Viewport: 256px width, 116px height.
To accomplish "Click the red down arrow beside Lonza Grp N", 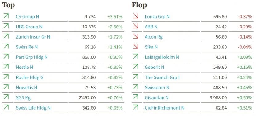I will (x=135, y=16).
